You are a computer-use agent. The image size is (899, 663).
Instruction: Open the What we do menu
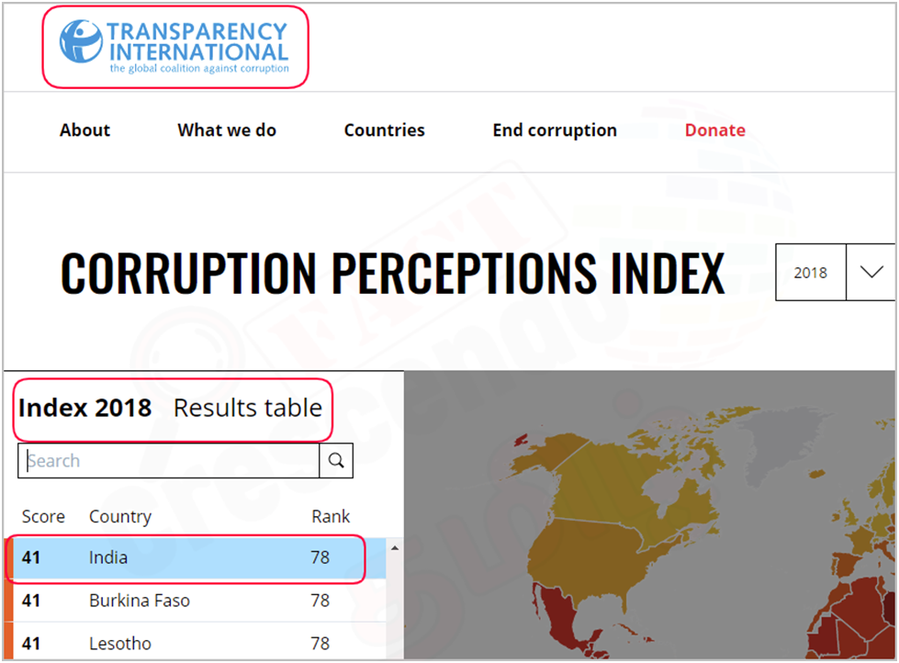[x=227, y=130]
